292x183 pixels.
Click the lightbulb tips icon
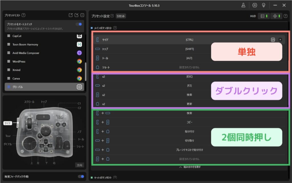[x=264, y=5]
